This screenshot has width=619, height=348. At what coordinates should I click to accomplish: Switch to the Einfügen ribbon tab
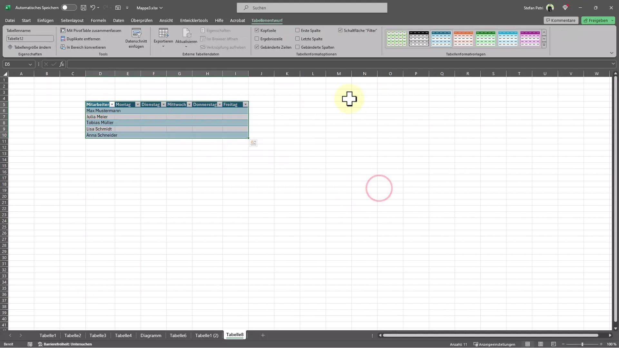(45, 20)
